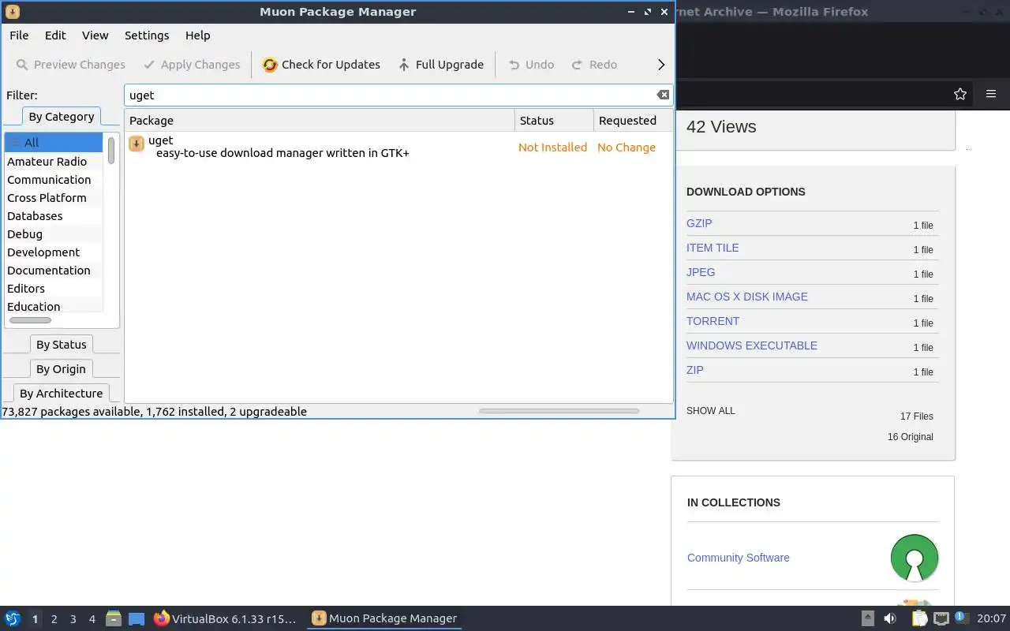Open the GZIP download link in Firefox
The height and width of the screenshot is (631, 1010).
coord(699,223)
